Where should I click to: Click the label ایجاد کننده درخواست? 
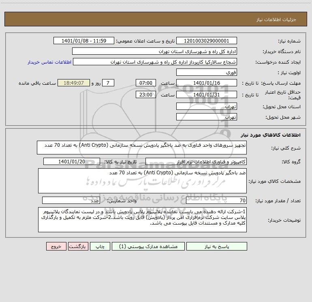pos(278,62)
